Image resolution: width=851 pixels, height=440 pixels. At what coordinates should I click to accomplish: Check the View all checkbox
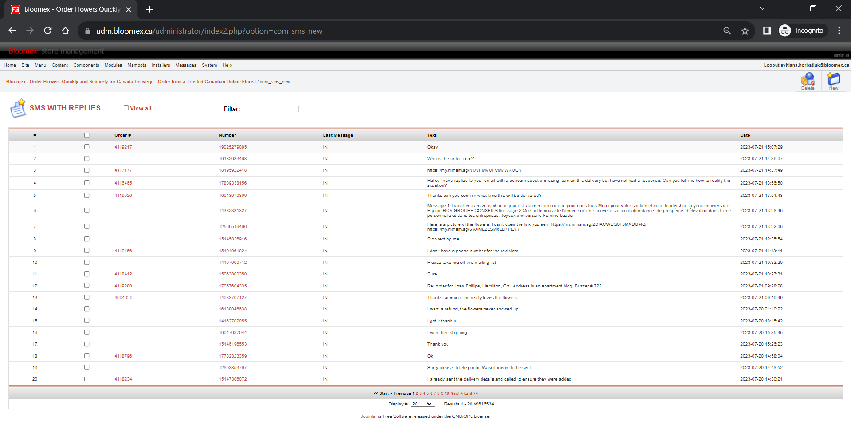point(126,108)
